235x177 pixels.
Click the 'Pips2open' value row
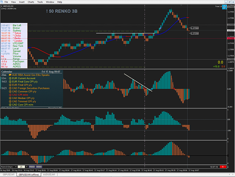pyautogui.click(x=14, y=61)
